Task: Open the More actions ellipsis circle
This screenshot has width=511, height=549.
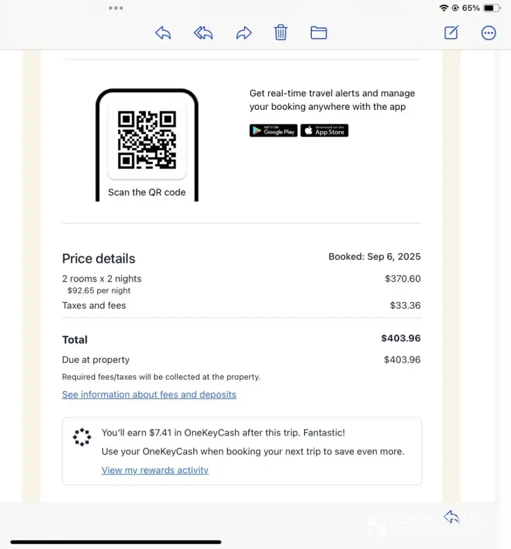Action: tap(488, 33)
